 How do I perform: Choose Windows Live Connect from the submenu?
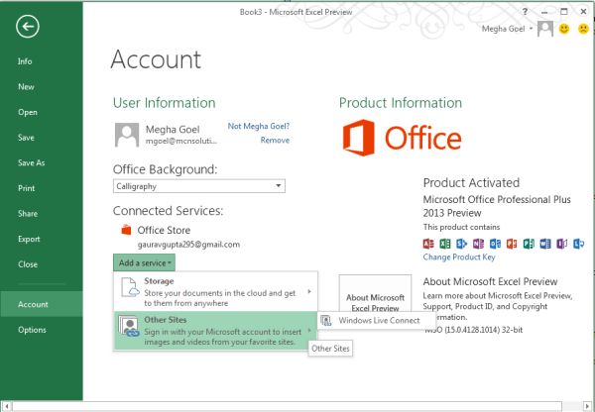378,320
